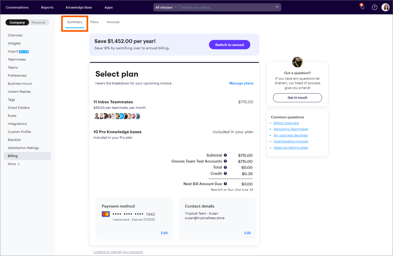Select the Summary tab
393x256 pixels.
coord(75,22)
